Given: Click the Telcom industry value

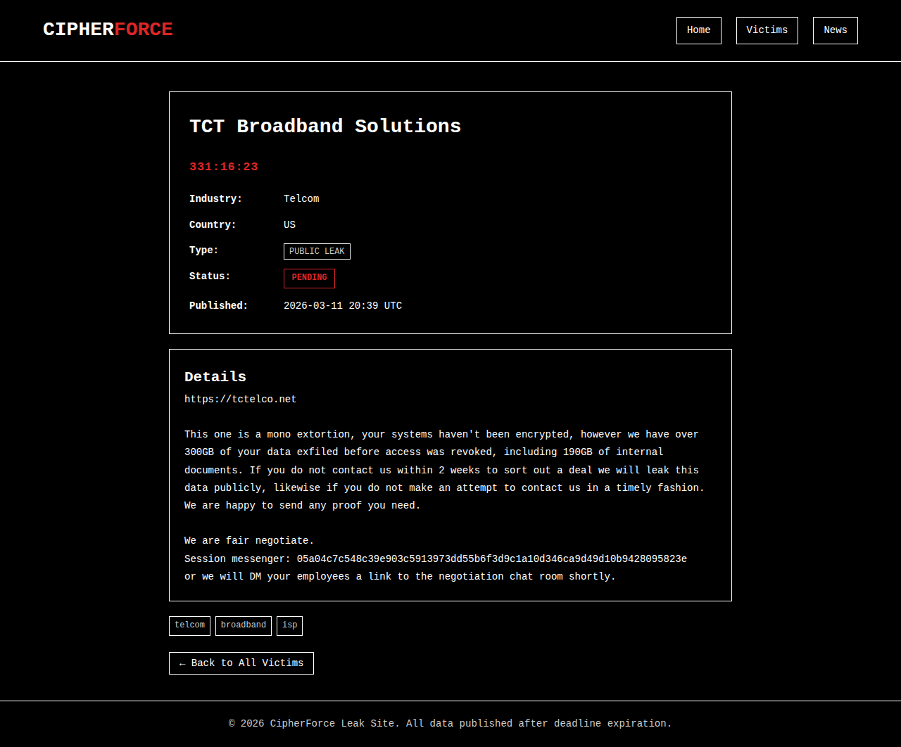Looking at the screenshot, I should [301, 199].
